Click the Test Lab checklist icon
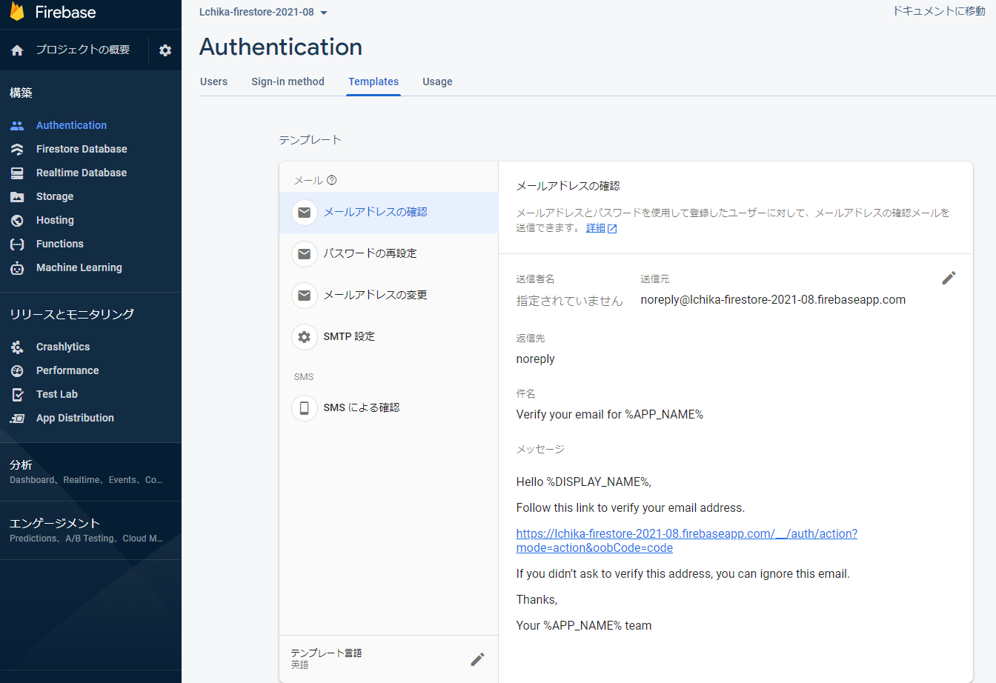996x683 pixels. [17, 395]
